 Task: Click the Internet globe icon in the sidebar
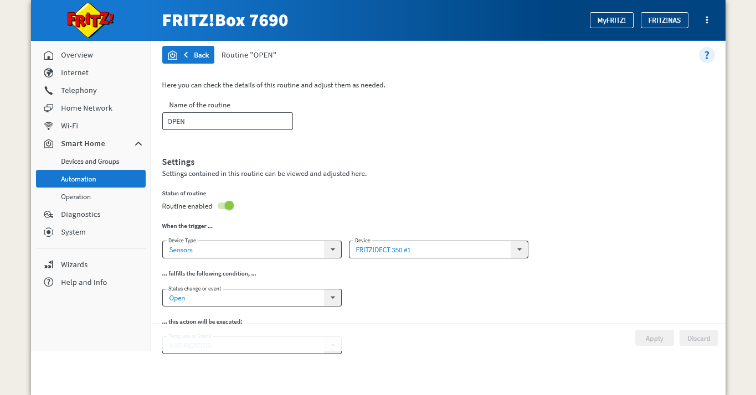49,73
